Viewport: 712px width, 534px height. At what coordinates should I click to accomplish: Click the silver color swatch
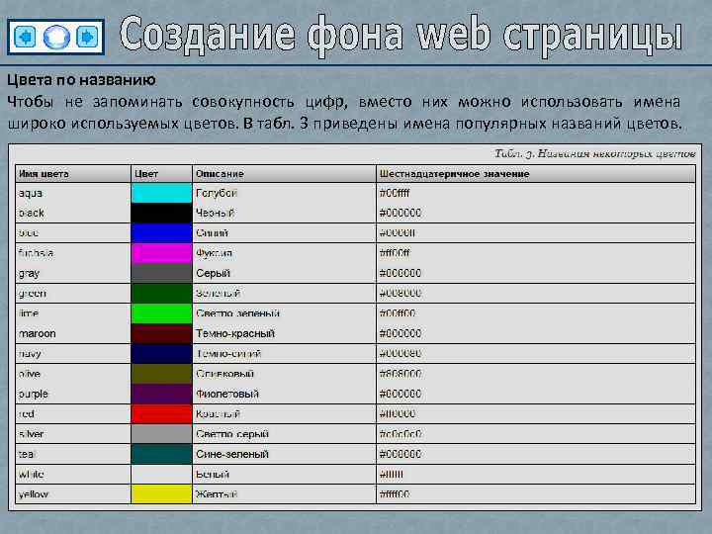pos(161,434)
